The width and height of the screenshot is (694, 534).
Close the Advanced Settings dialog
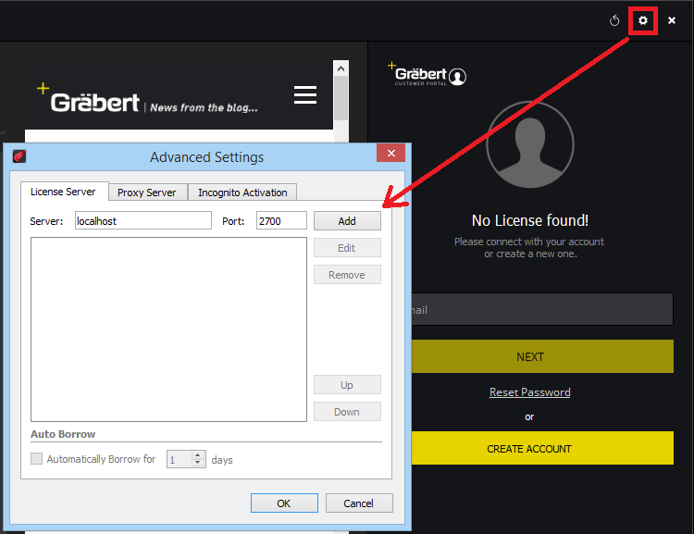[390, 154]
